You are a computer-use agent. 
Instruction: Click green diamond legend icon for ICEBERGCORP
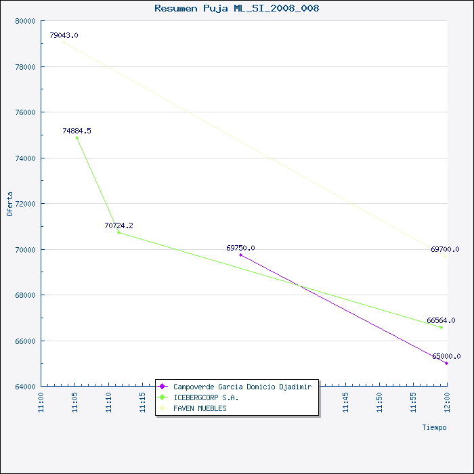pos(163,397)
